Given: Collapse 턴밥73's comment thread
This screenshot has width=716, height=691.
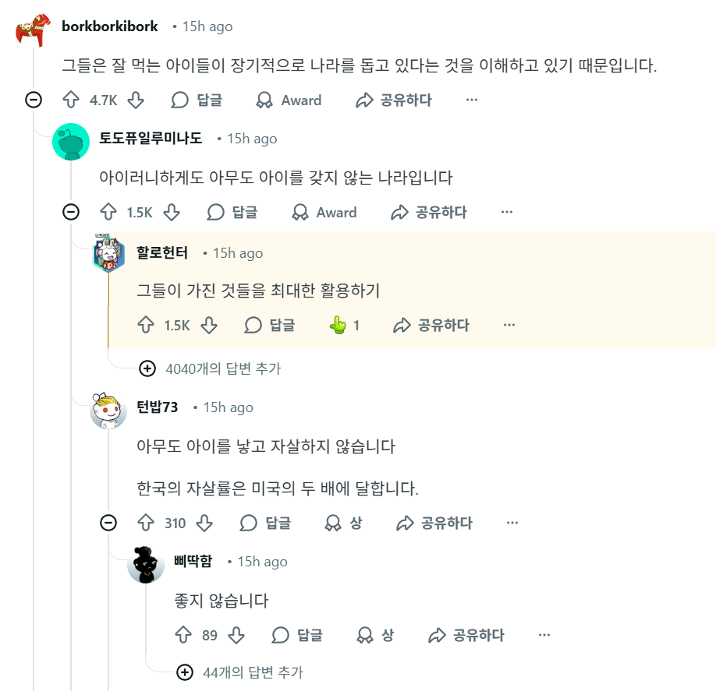Looking at the screenshot, I should click(x=109, y=524).
